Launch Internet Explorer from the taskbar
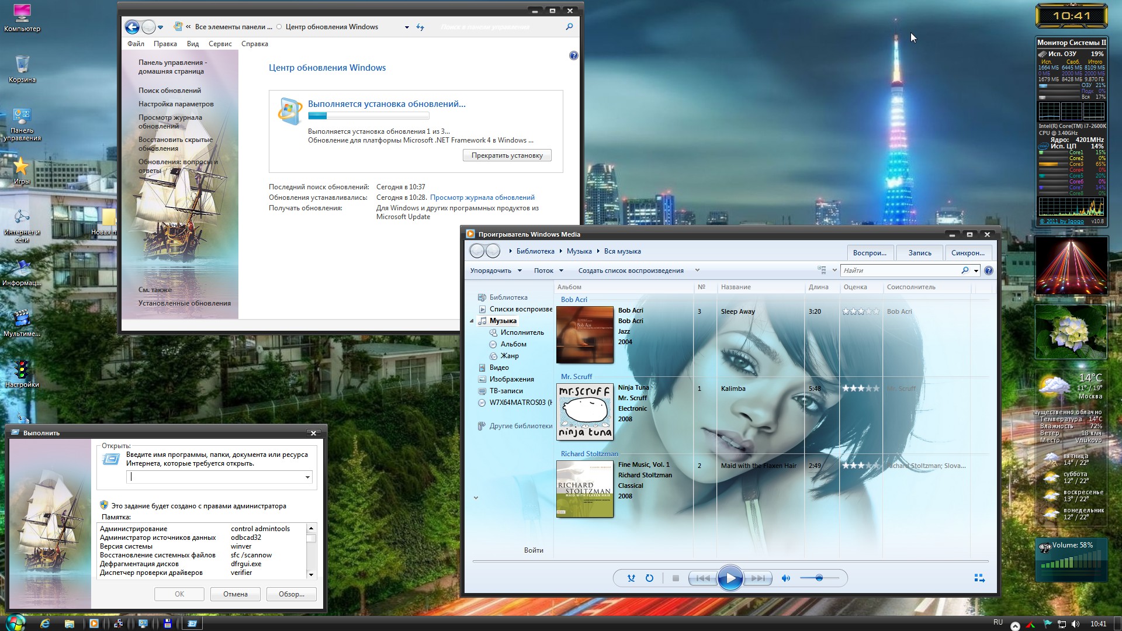 coord(45,623)
